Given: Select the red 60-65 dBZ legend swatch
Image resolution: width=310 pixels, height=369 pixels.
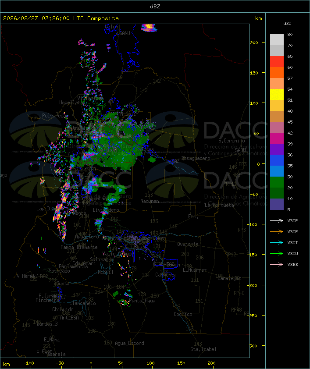Looking at the screenshot, I should 277,61.
